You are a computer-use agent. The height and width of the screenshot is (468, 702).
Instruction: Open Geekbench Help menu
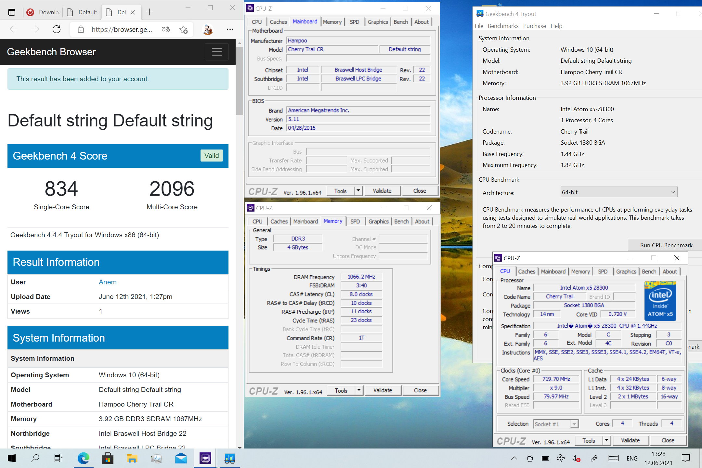[x=556, y=26]
